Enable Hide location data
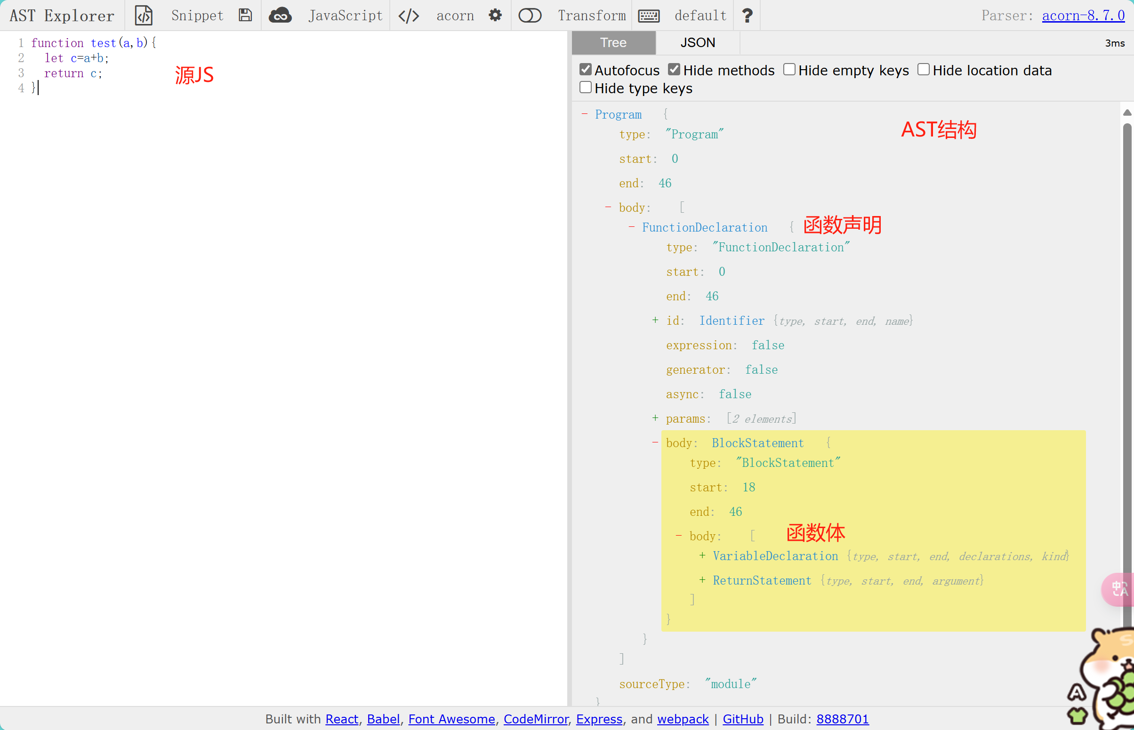 coord(924,69)
